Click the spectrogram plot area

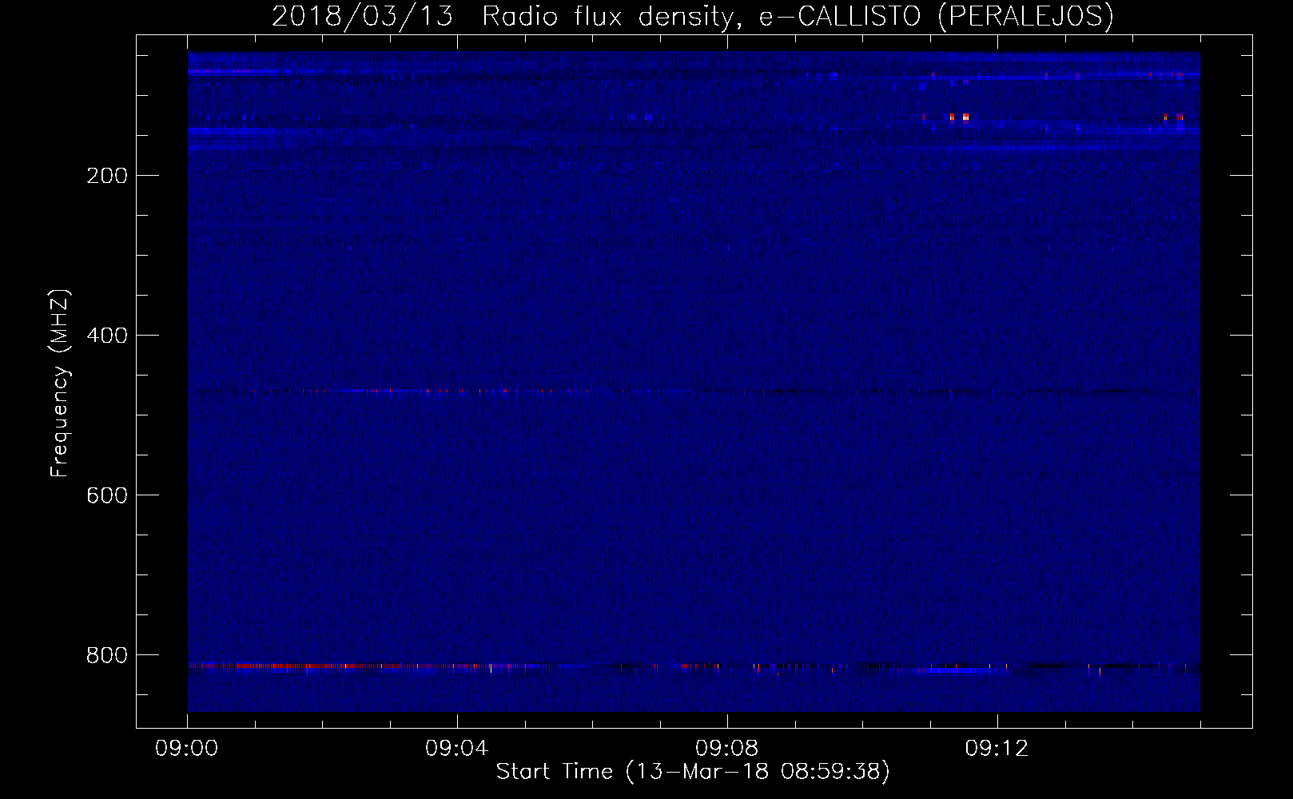694,382
